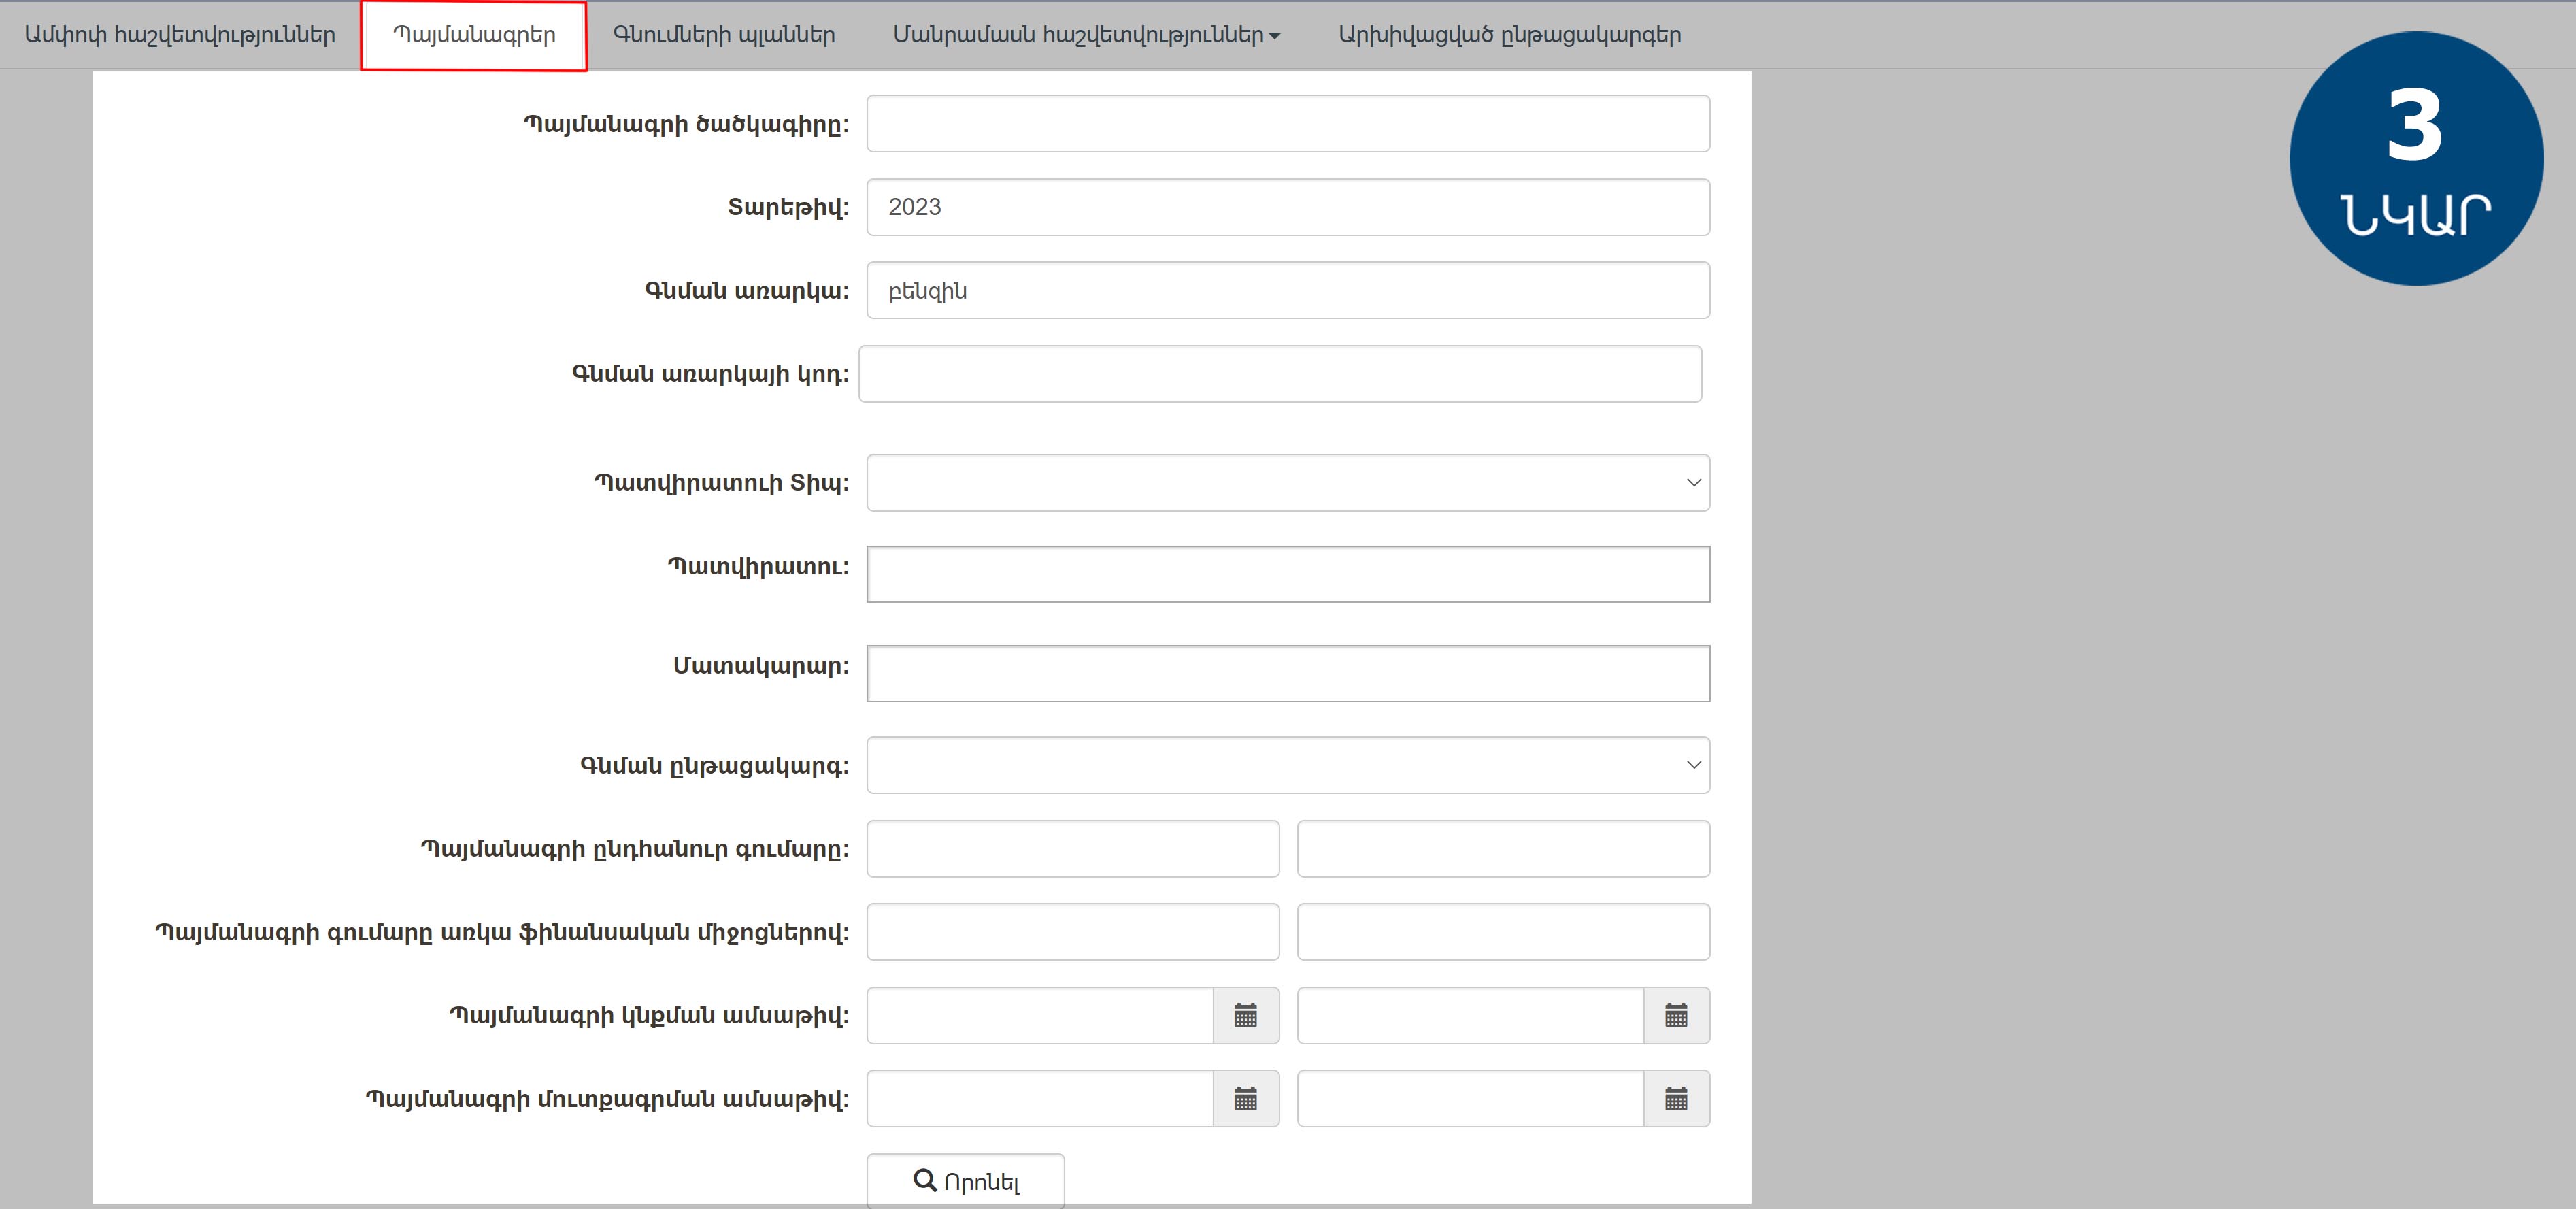Screen dimensions: 2576x1209
Task: Click first Պայմանագրի կնքման ամսաթիվ date field
Action: 1040,1016
